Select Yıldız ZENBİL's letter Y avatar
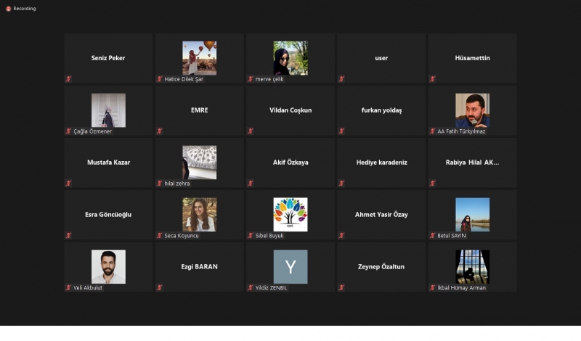The width and height of the screenshot is (581, 341). point(290,266)
